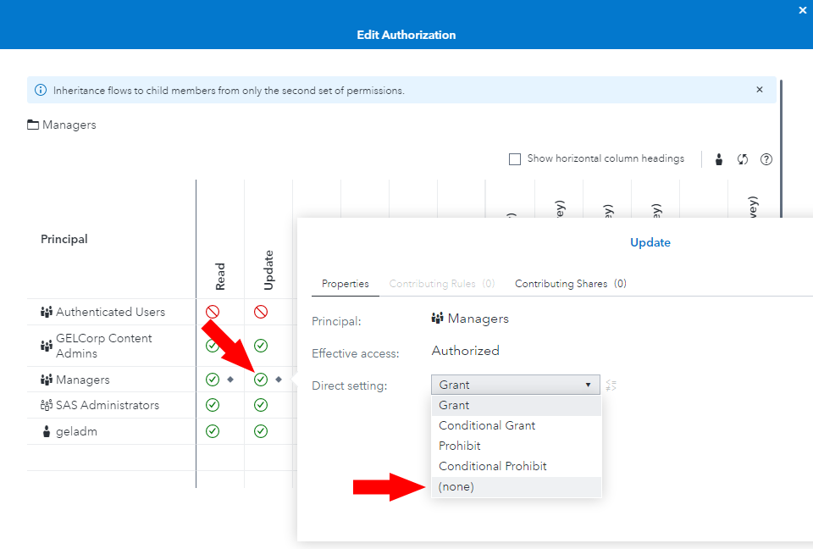Choose Prohibit in the dropdown list

(x=460, y=446)
